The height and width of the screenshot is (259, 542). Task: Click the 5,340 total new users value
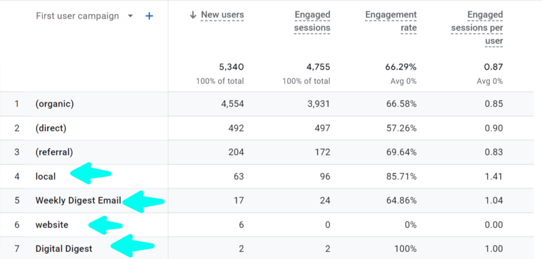pyautogui.click(x=231, y=67)
